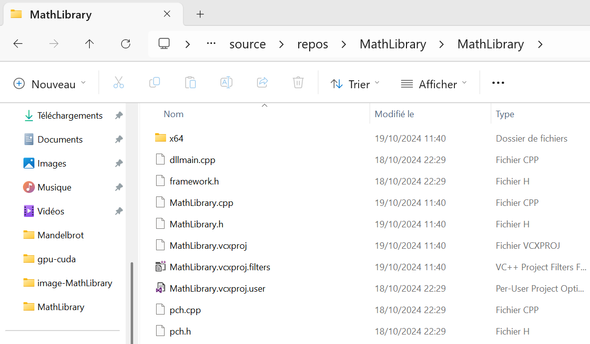Go up one directory level
590x344 pixels.
click(90, 44)
